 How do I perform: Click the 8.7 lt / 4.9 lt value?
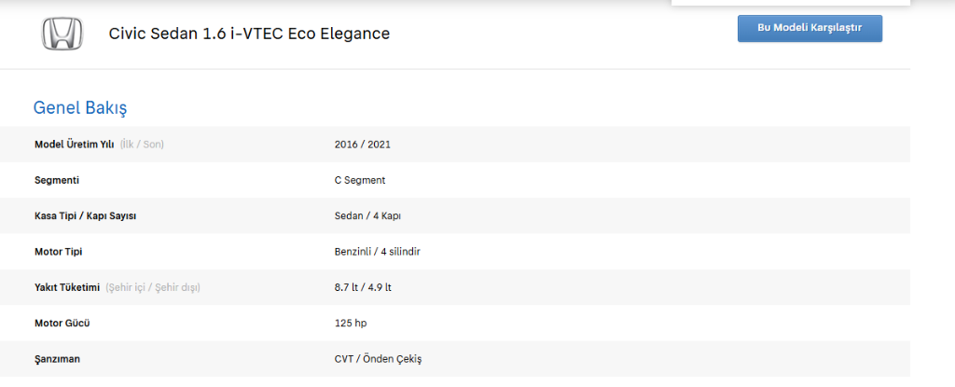click(363, 287)
